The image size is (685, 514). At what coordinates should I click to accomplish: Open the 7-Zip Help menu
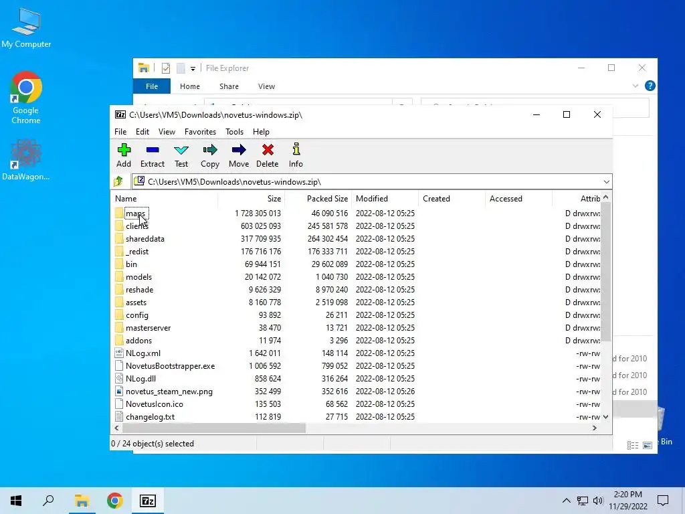tap(261, 132)
